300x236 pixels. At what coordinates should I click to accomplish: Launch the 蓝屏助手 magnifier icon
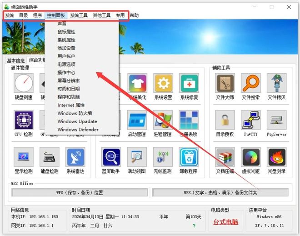pos(111,157)
